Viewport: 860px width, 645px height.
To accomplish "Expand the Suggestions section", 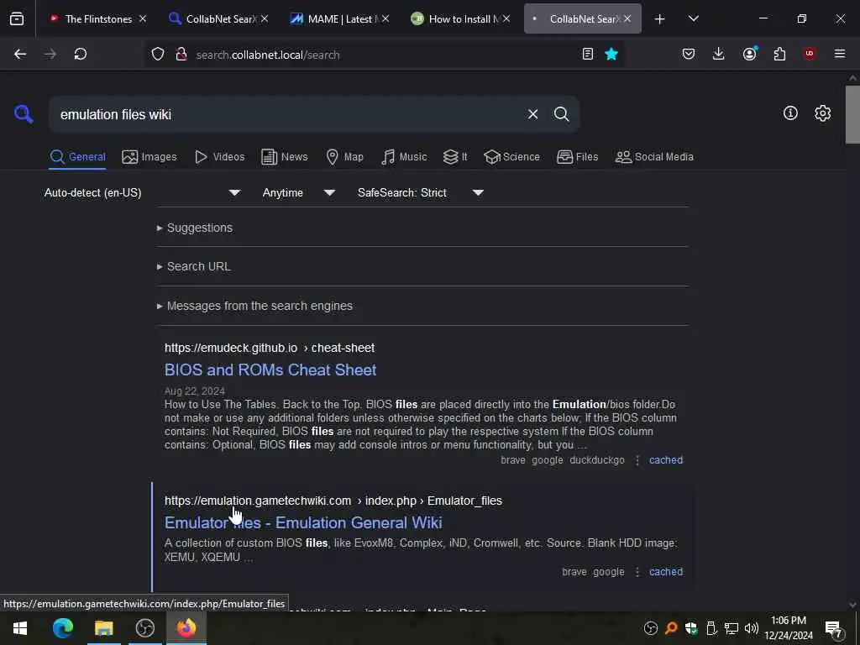I will tap(195, 228).
